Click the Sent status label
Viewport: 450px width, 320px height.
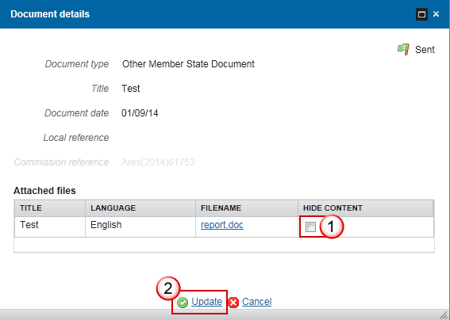[x=425, y=50]
